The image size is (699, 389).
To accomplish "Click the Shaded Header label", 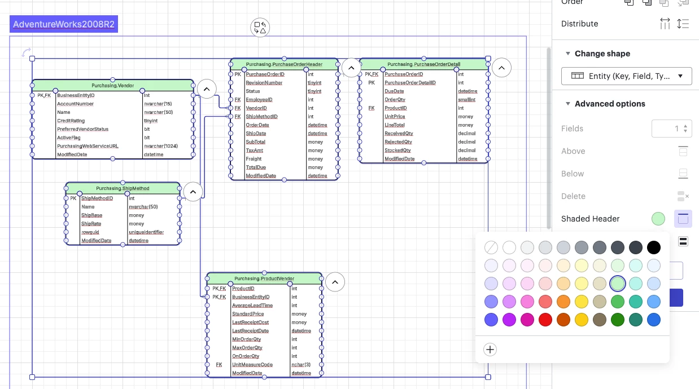I will click(591, 219).
